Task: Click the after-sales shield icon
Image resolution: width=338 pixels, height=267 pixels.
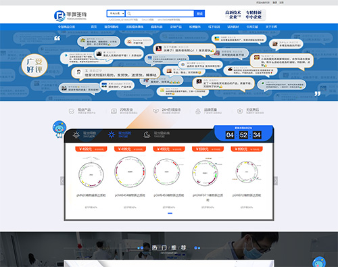Action: (240, 112)
